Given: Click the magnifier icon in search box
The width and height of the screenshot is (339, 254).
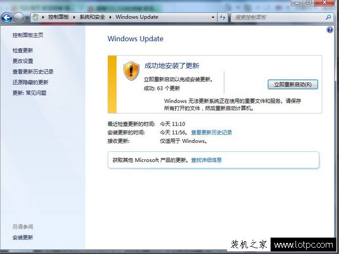Looking at the screenshot, I should pyautogui.click(x=328, y=17).
